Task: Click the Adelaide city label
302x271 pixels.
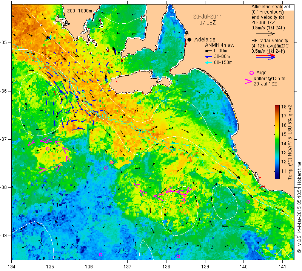Action: (205, 40)
